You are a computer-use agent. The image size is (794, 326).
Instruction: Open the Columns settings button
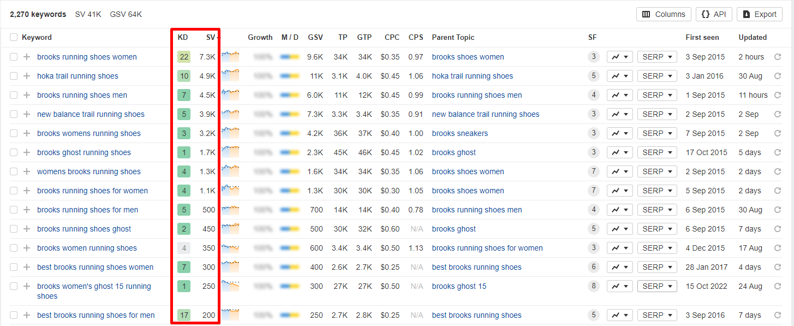(x=664, y=14)
